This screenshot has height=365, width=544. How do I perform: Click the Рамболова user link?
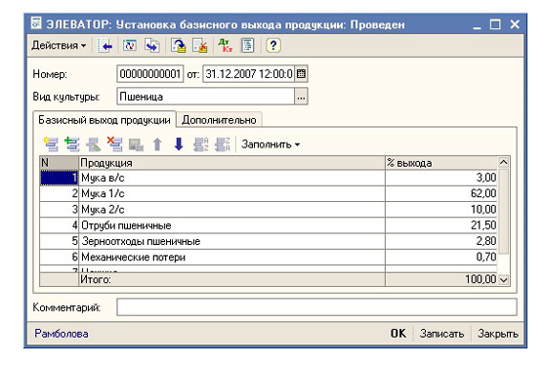tap(62, 334)
